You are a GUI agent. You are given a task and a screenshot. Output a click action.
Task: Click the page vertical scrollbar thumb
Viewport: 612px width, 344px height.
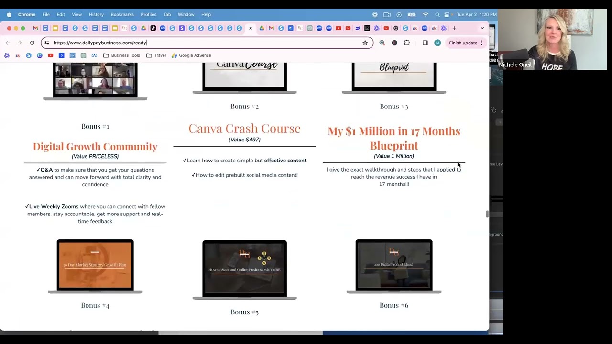pos(487,214)
